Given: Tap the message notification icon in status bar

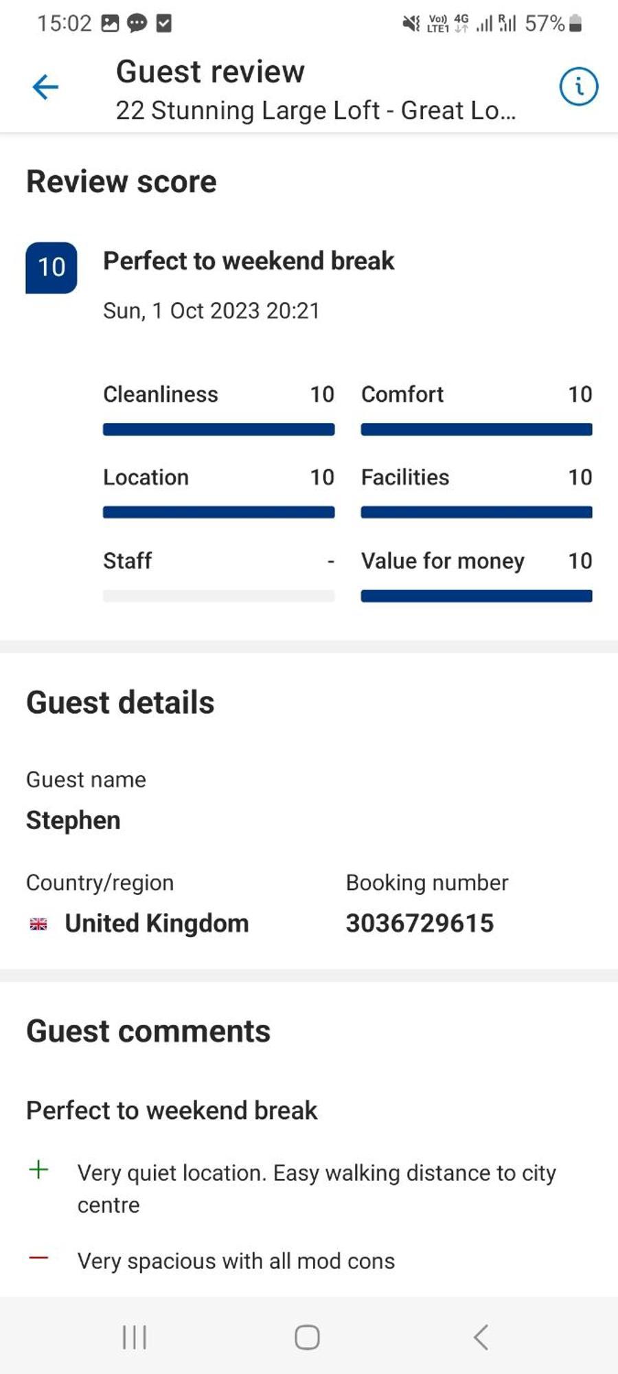Looking at the screenshot, I should [137, 23].
